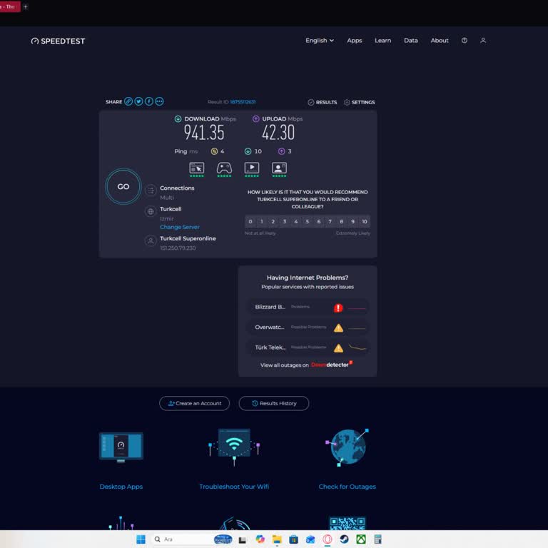
Task: Rate recommendation 8
Action: pos(342,222)
